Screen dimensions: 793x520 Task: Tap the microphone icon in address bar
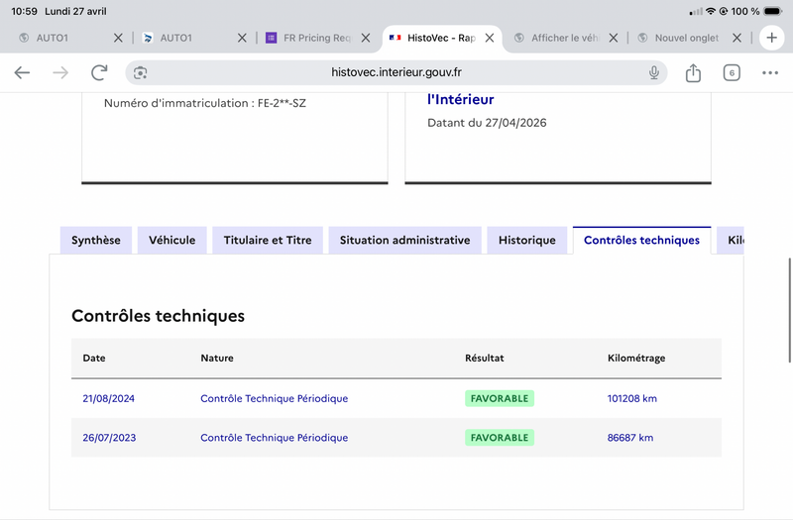pyautogui.click(x=654, y=72)
